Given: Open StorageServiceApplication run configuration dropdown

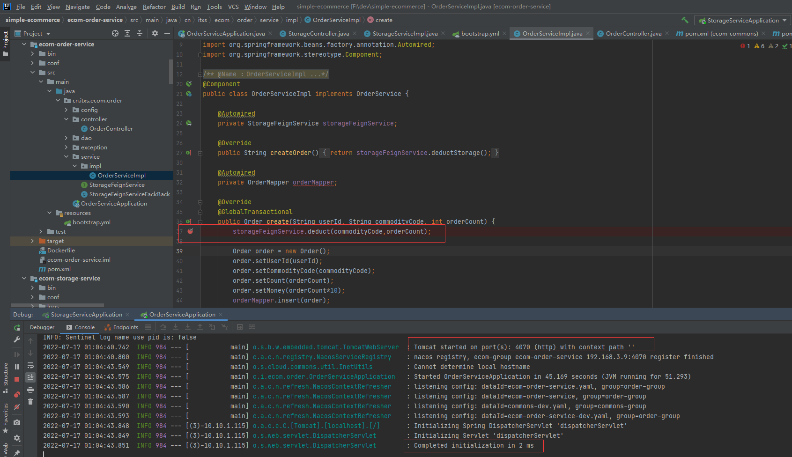Looking at the screenshot, I should coord(743,20).
